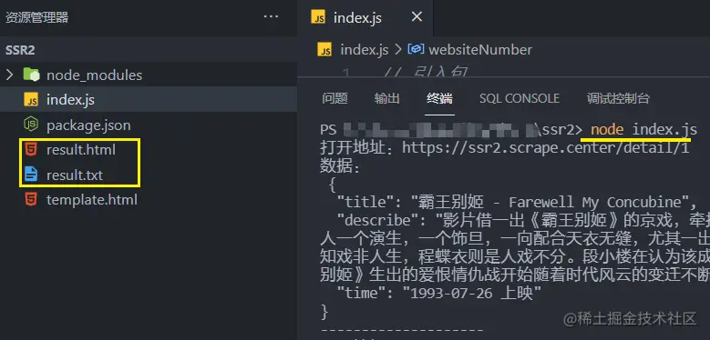The height and width of the screenshot is (340, 710).
Task: Collapse the SSR2 workspace section header
Action: point(149,50)
